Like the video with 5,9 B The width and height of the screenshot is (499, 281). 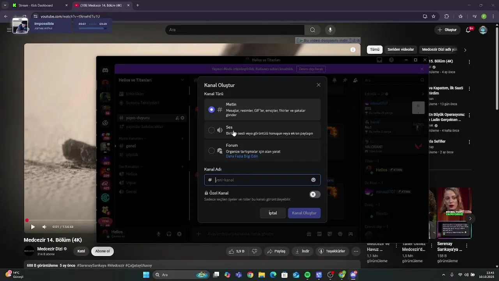pos(237,251)
